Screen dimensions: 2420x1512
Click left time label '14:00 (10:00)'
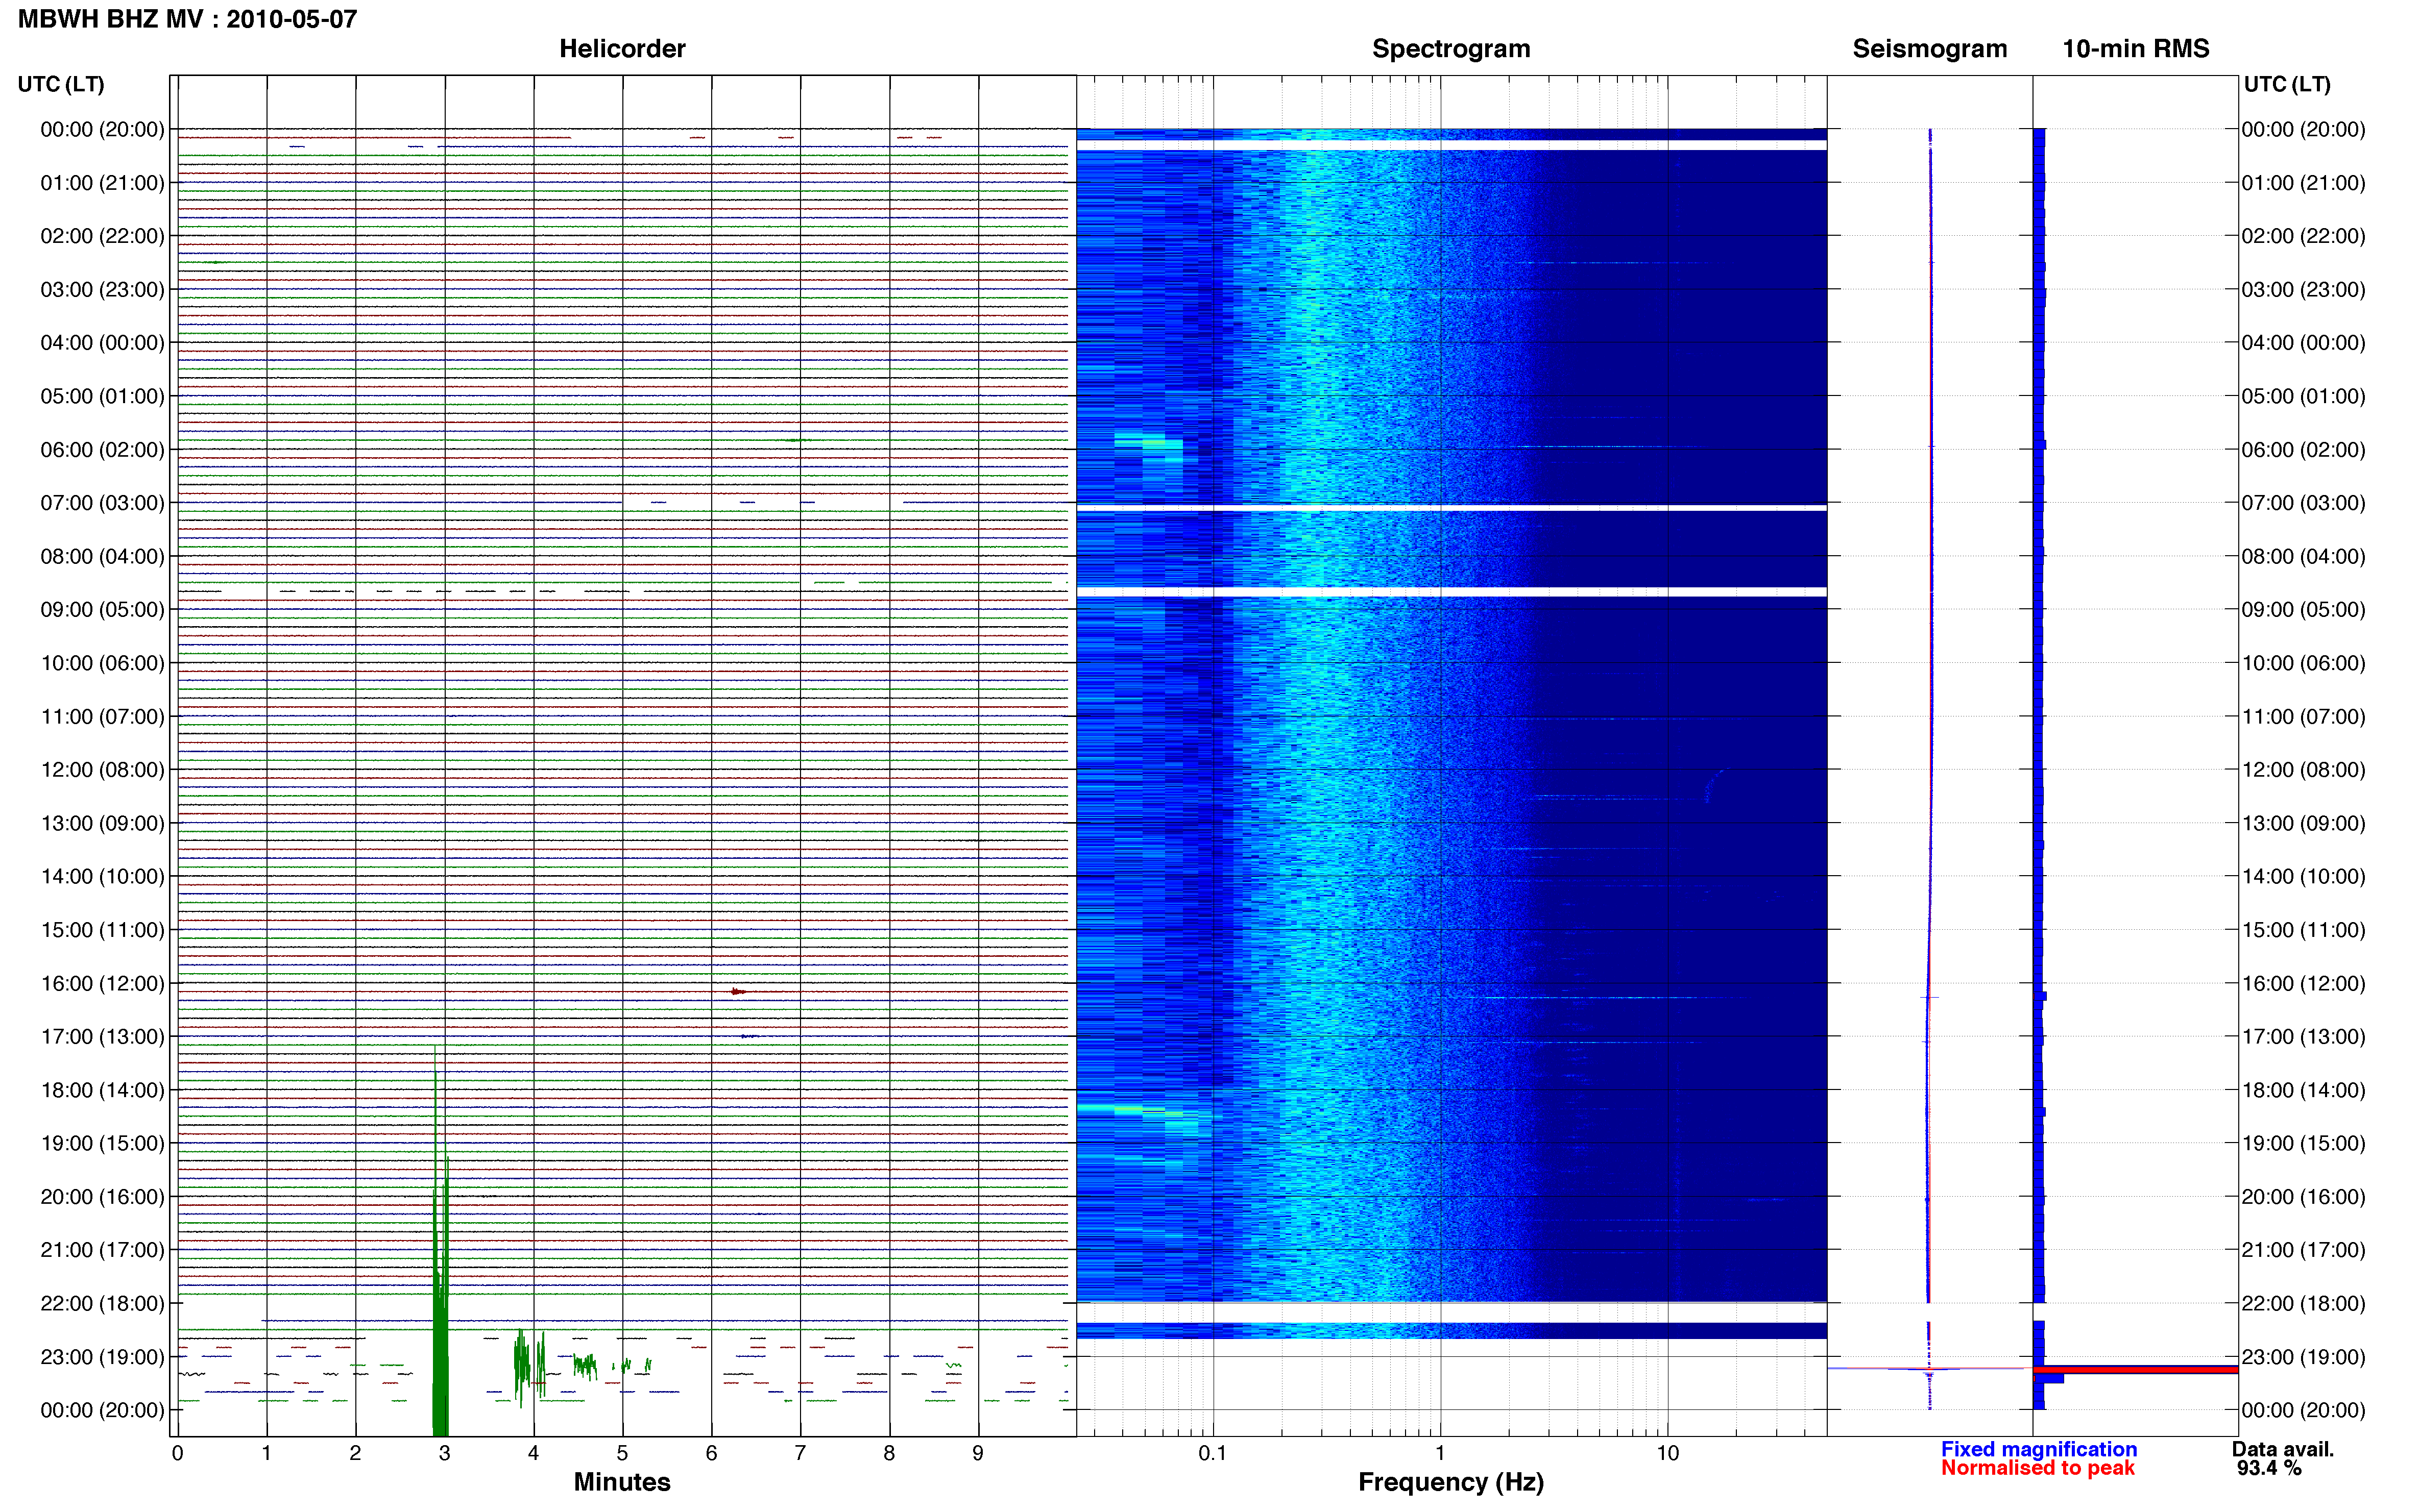pos(102,877)
